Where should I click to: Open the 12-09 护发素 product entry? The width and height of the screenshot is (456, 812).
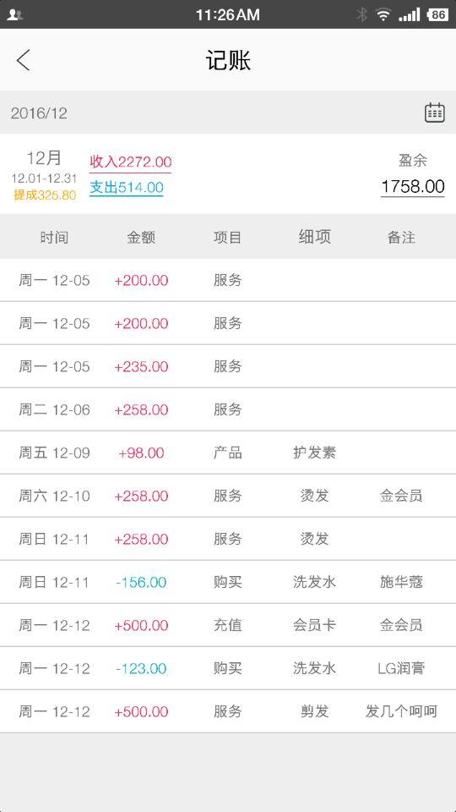228,453
